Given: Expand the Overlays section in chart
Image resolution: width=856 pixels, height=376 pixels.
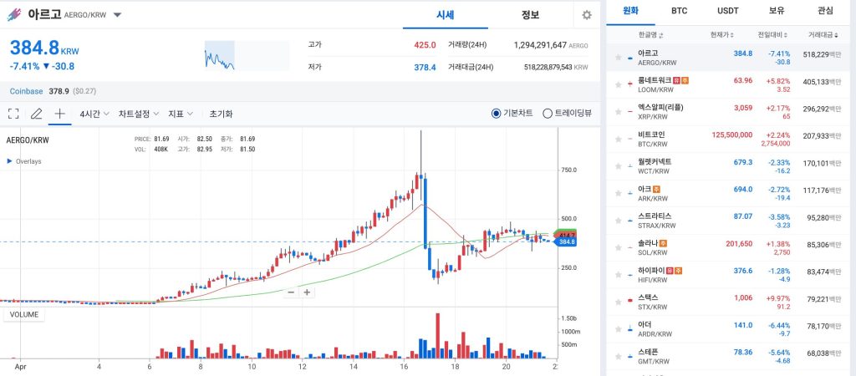Looking at the screenshot, I should point(24,161).
